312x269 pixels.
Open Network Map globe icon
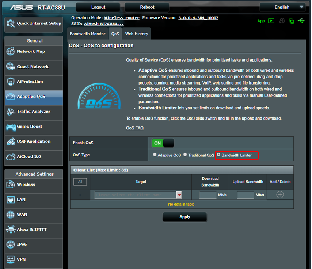click(10, 51)
